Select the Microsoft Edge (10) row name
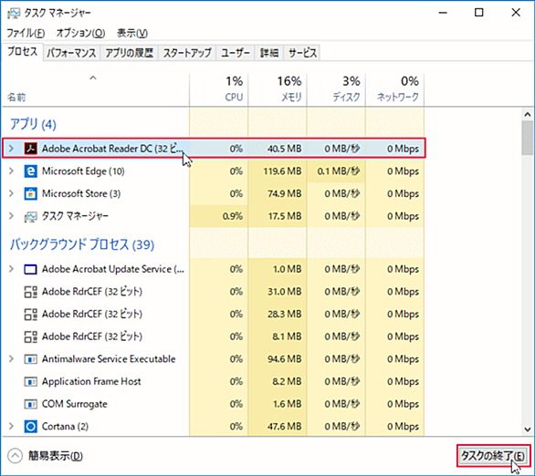 pos(83,171)
